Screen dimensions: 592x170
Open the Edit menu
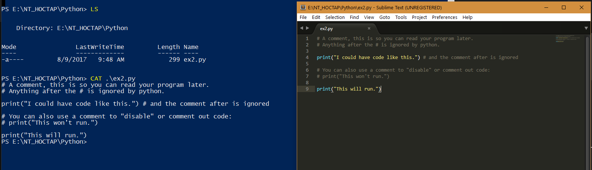tap(316, 17)
